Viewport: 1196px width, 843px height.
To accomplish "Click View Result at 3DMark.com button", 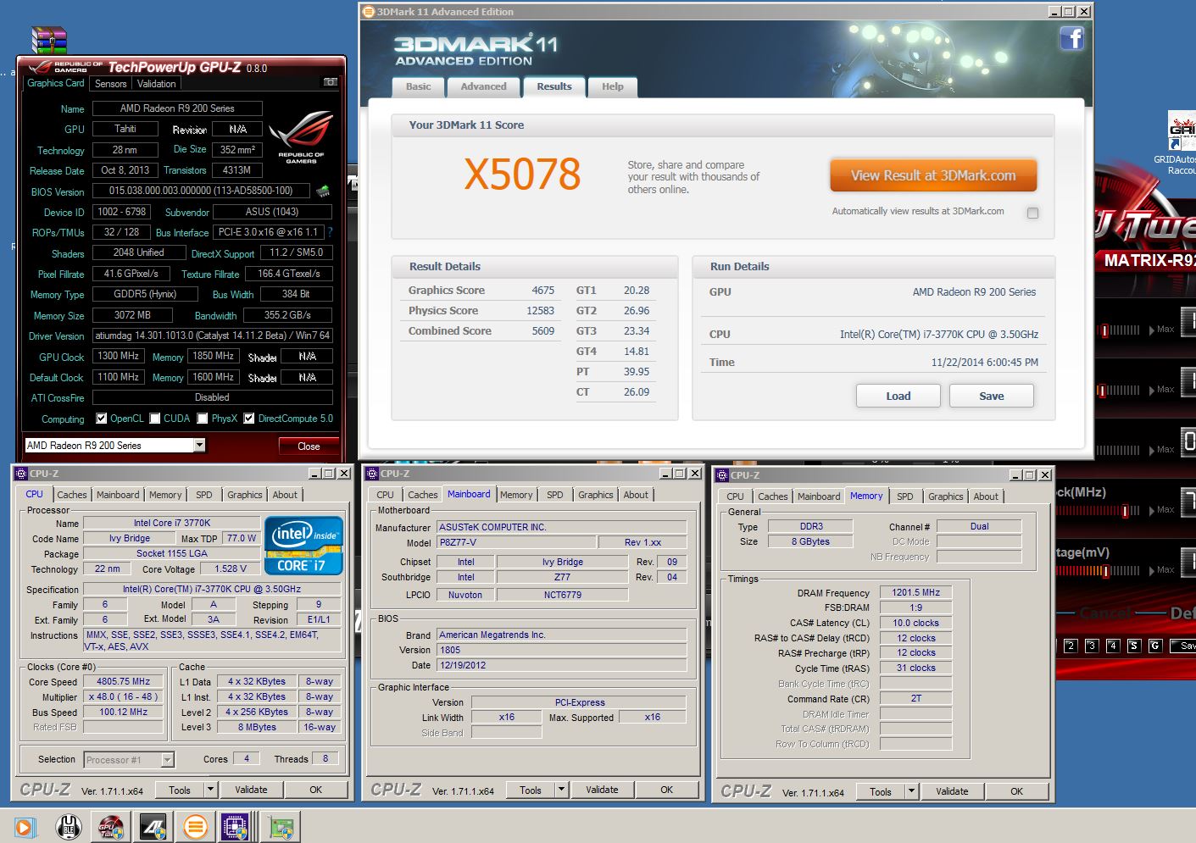I will coord(933,175).
